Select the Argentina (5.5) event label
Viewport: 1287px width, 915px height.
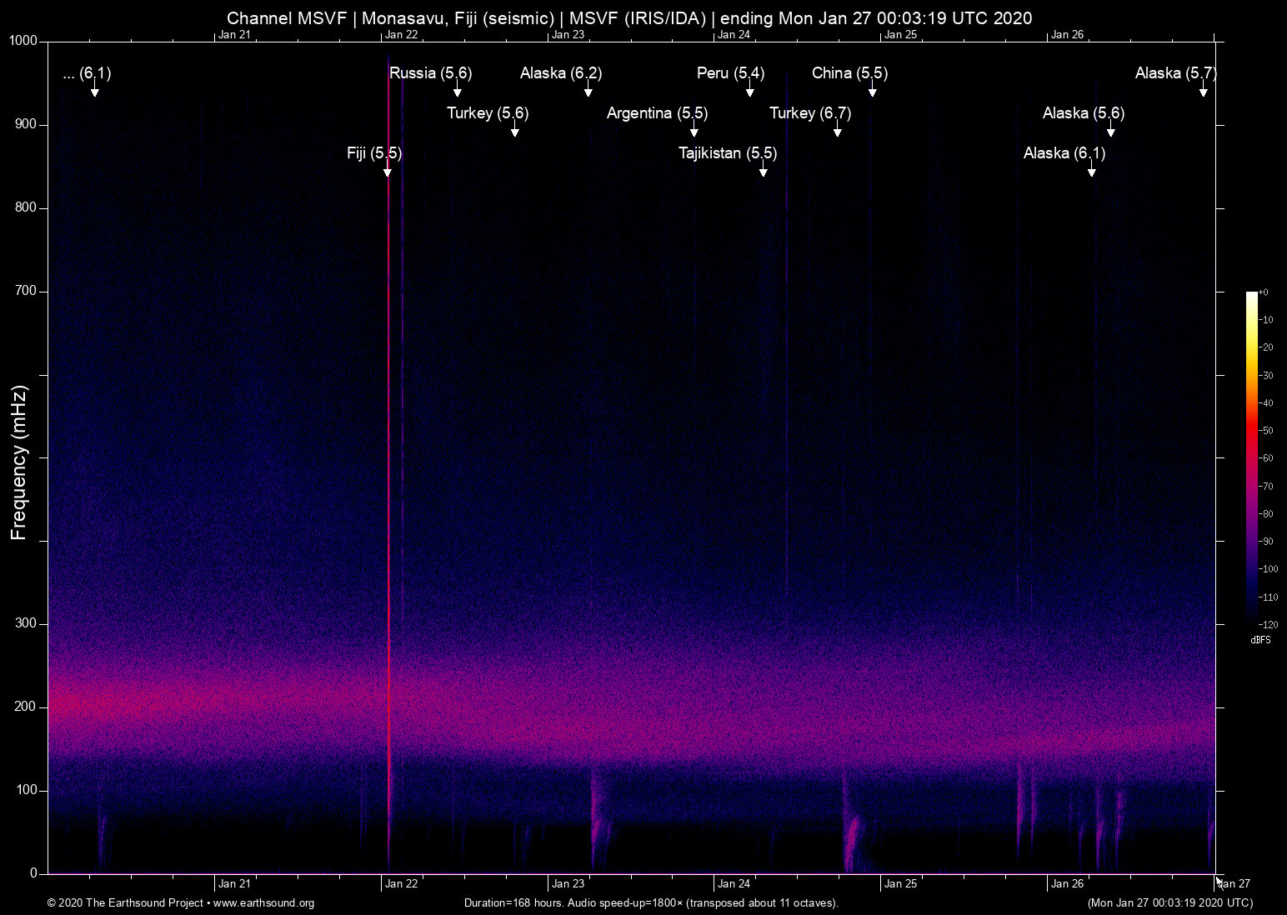click(657, 113)
